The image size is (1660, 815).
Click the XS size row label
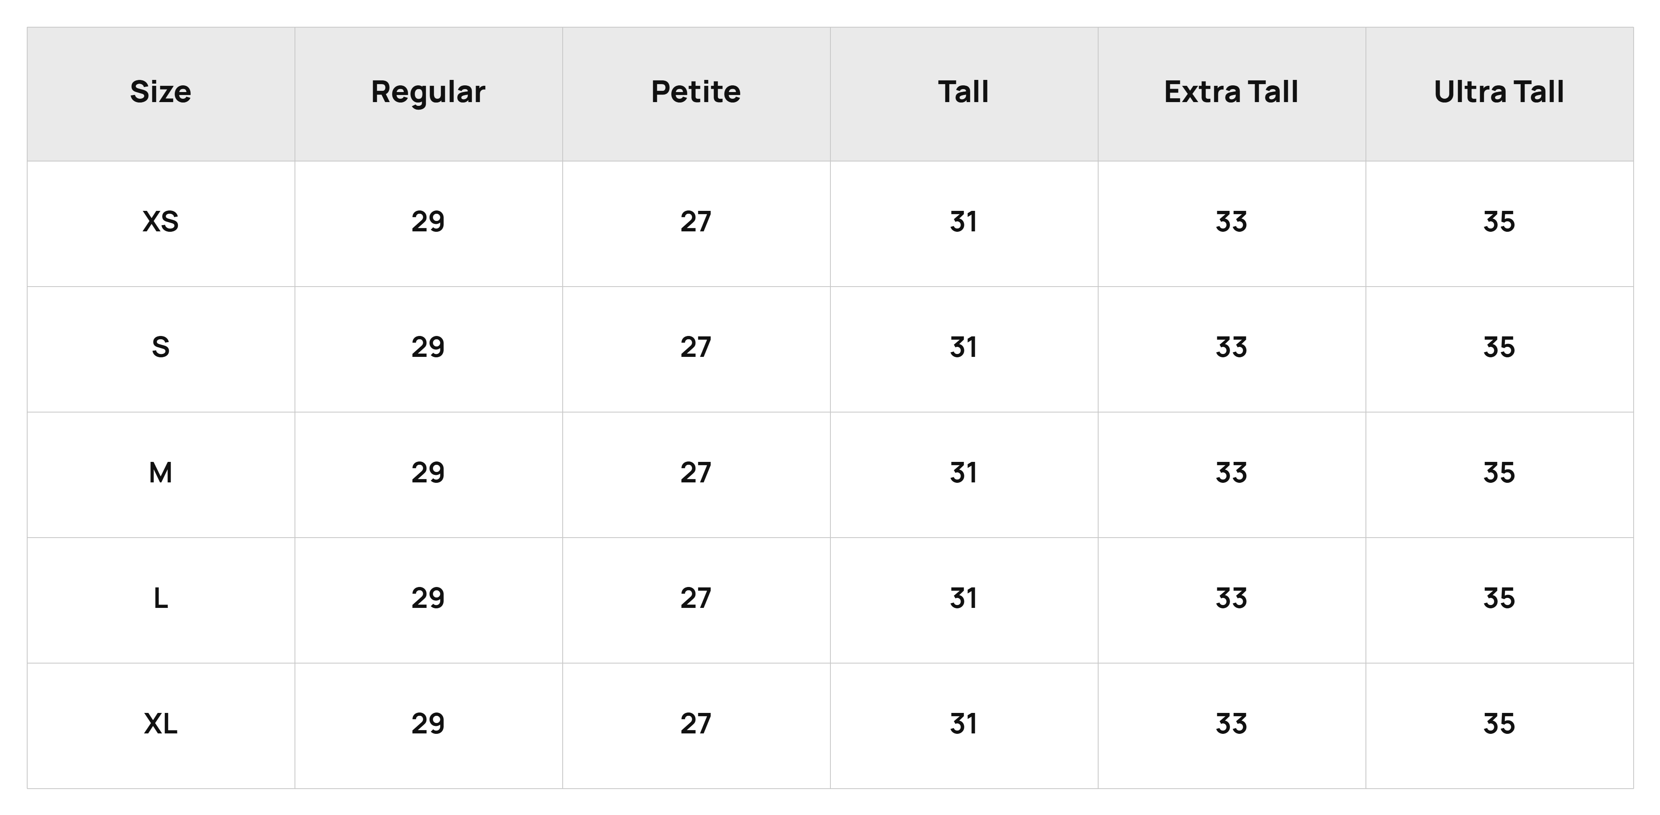161,222
